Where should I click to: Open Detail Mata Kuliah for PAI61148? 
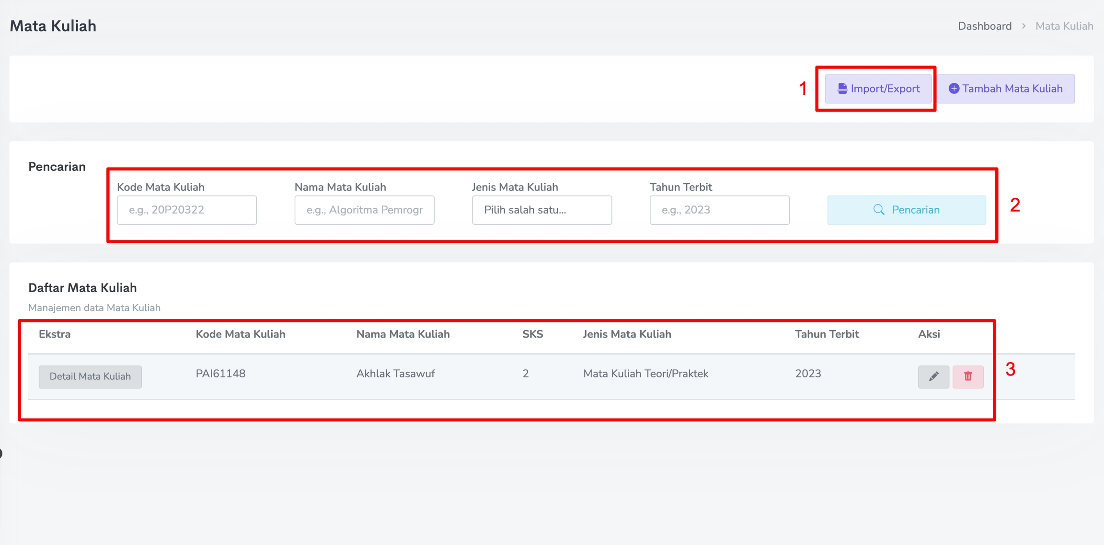pos(90,376)
